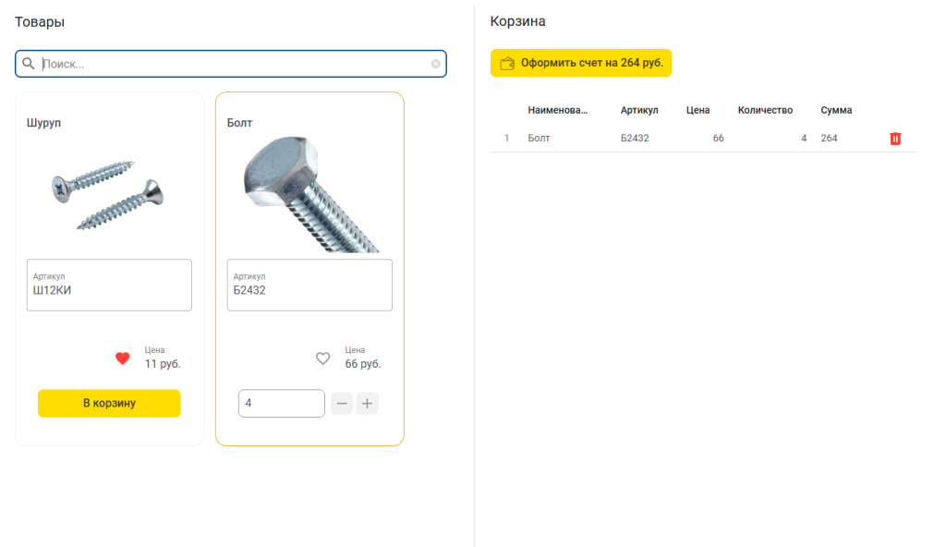Unfavorite Шуруп via the red heart
The image size is (946, 547).
click(123, 359)
